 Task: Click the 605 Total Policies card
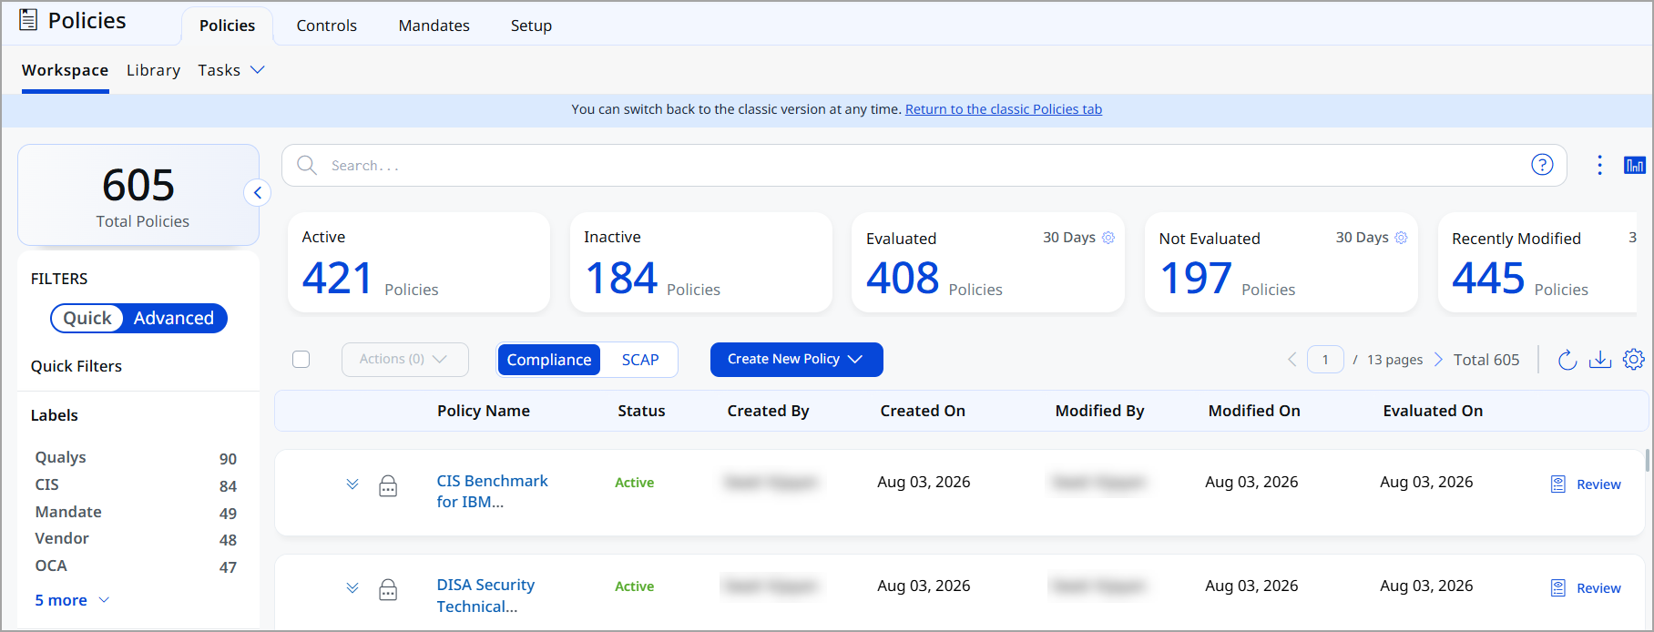pos(138,195)
